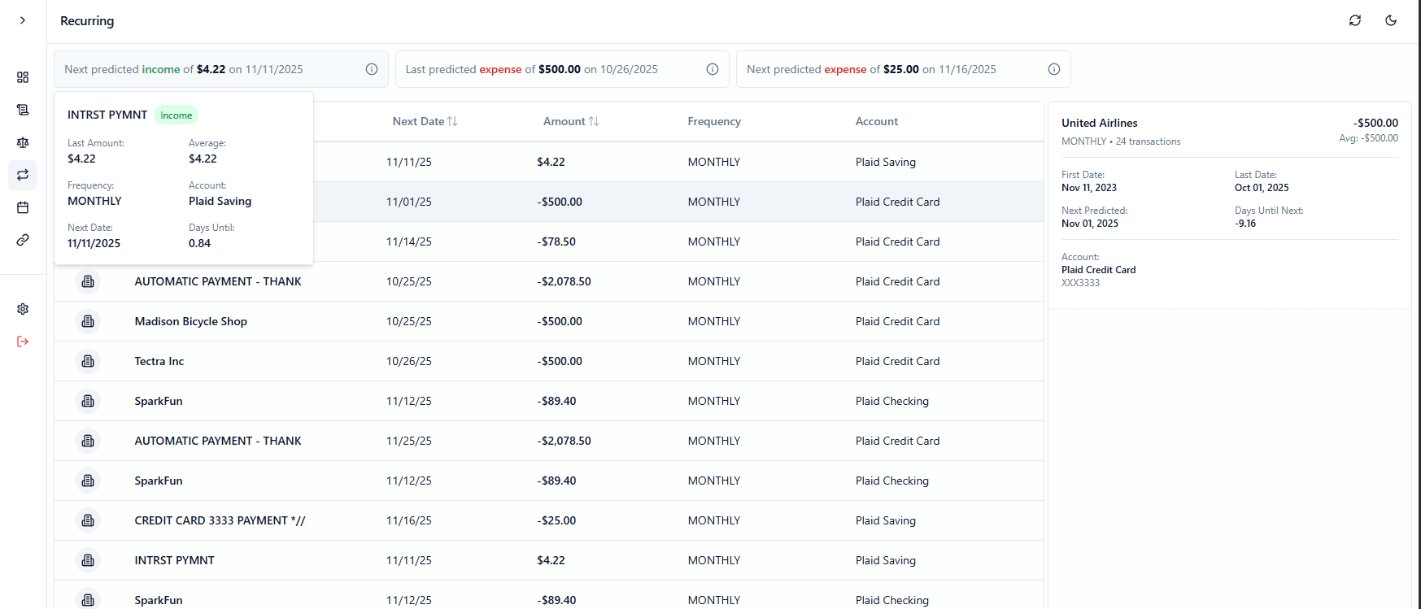This screenshot has height=609, width=1421.
Task: Click the building icon in the Madison Bicycle Shop row
Action: click(x=88, y=321)
